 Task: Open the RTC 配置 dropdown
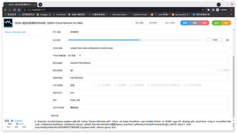point(149,32)
